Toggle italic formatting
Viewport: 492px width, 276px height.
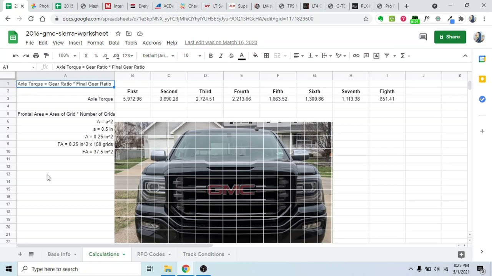221,56
